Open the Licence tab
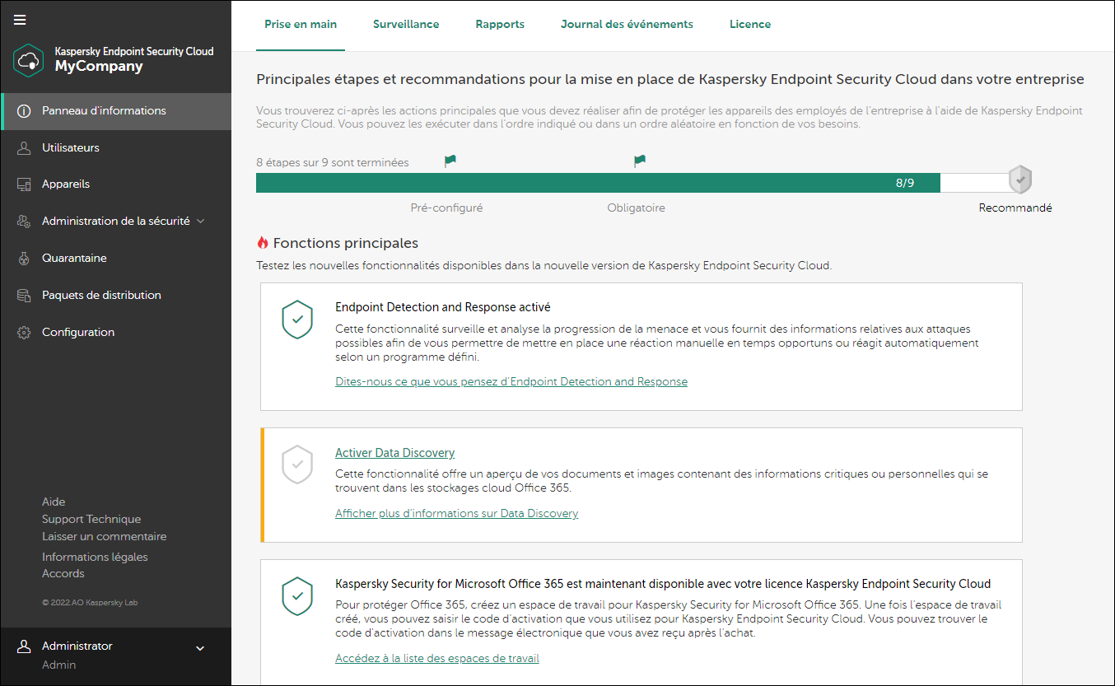 pos(750,25)
